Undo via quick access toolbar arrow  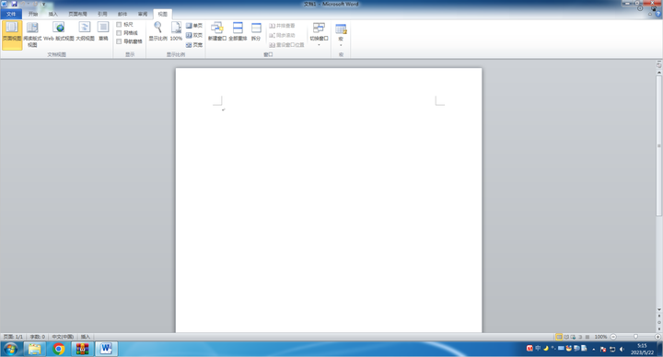click(24, 4)
